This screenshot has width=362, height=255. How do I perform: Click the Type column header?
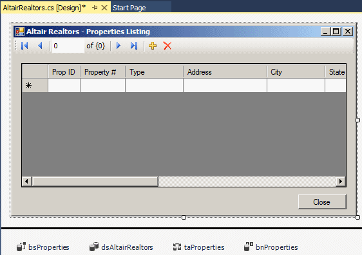155,72
